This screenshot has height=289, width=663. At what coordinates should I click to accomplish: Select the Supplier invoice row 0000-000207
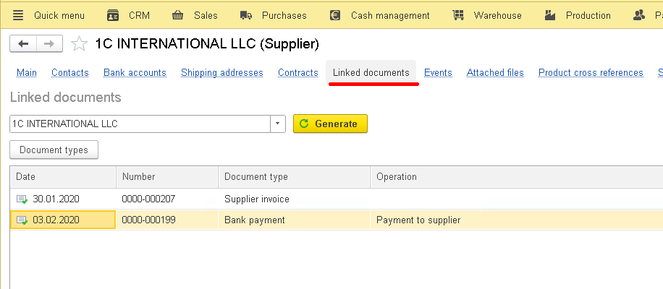[x=148, y=199]
